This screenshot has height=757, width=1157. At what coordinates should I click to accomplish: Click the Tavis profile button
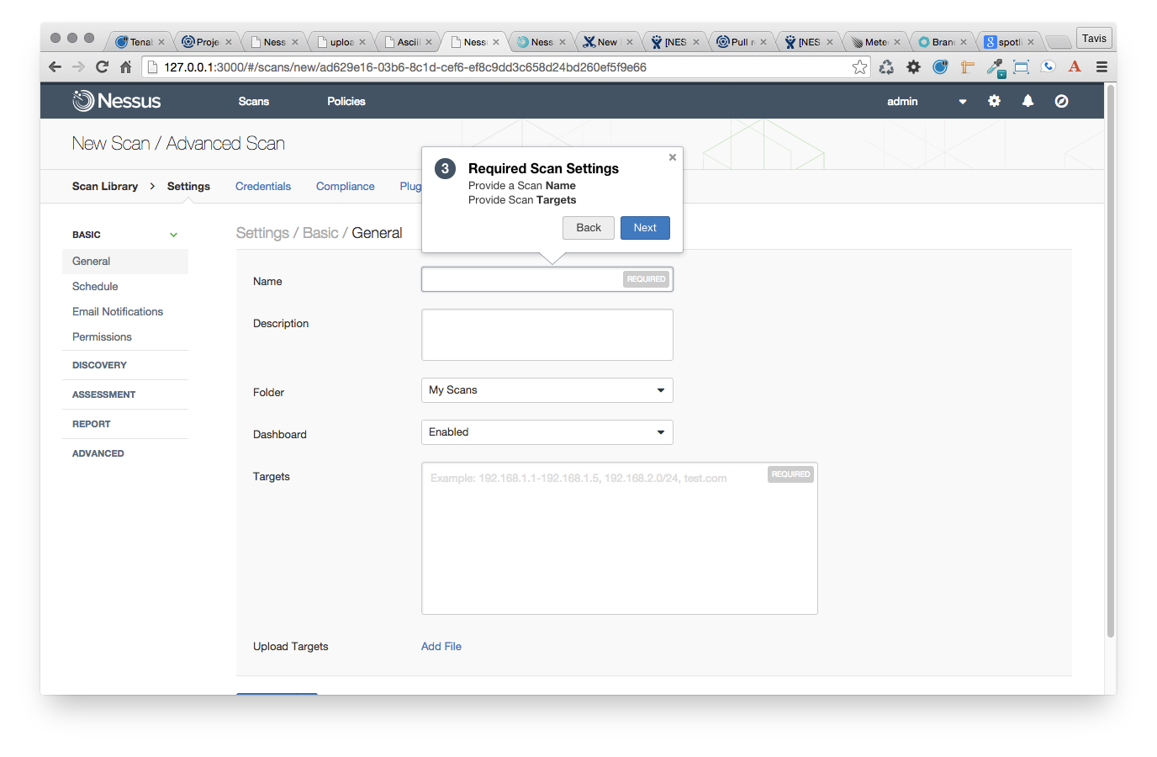point(1094,38)
